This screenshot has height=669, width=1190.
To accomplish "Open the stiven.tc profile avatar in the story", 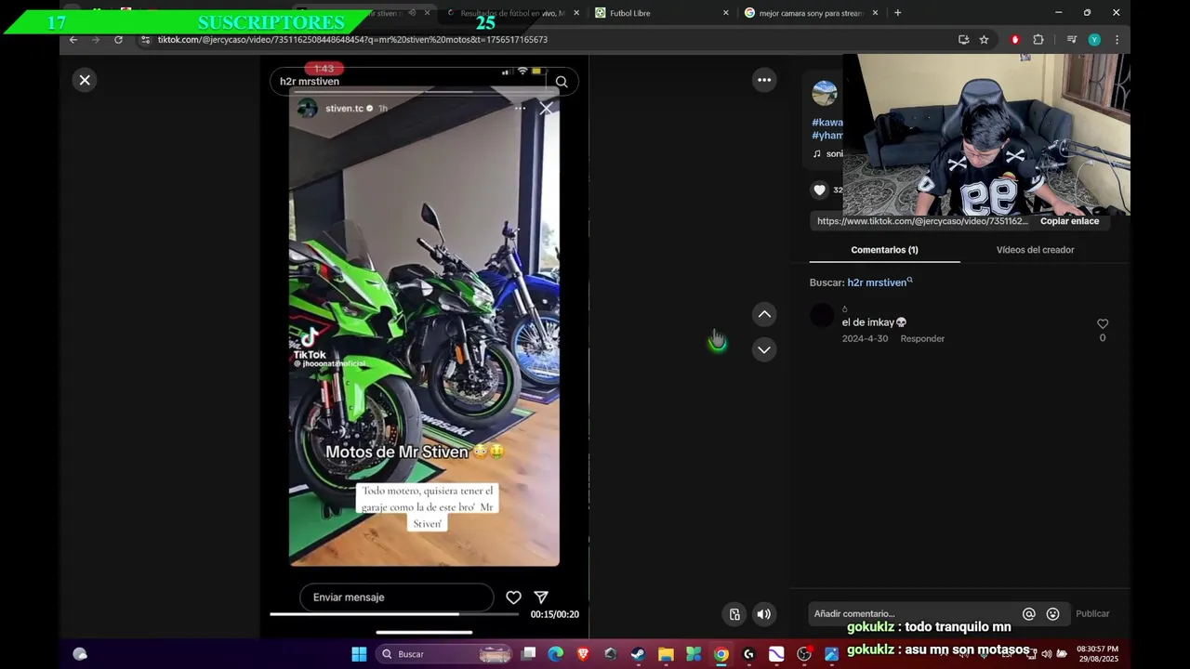I will click(308, 109).
